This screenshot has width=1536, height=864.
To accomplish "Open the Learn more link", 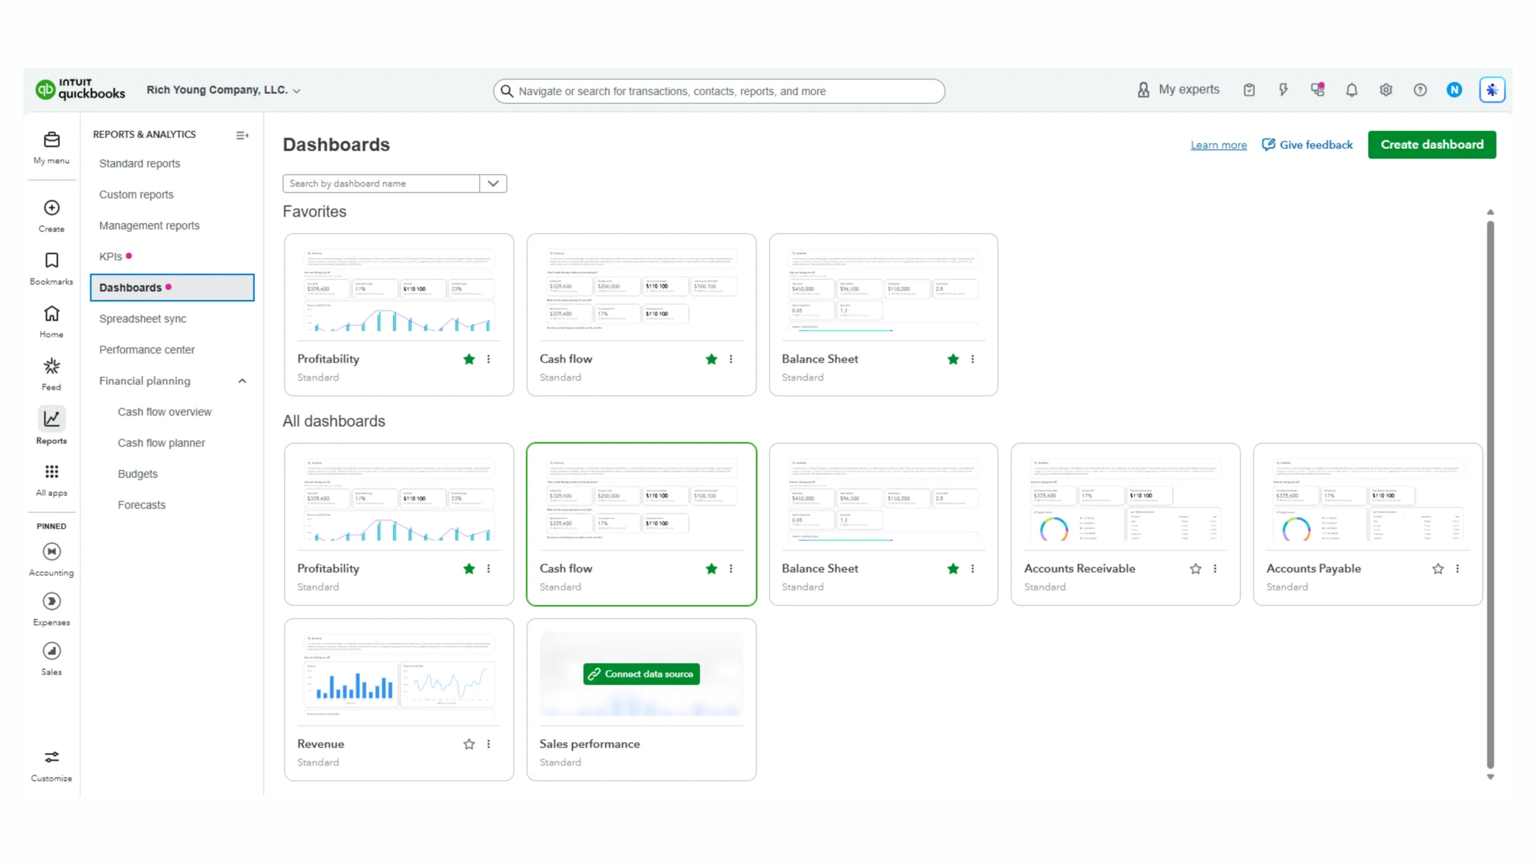I will 1218,145.
